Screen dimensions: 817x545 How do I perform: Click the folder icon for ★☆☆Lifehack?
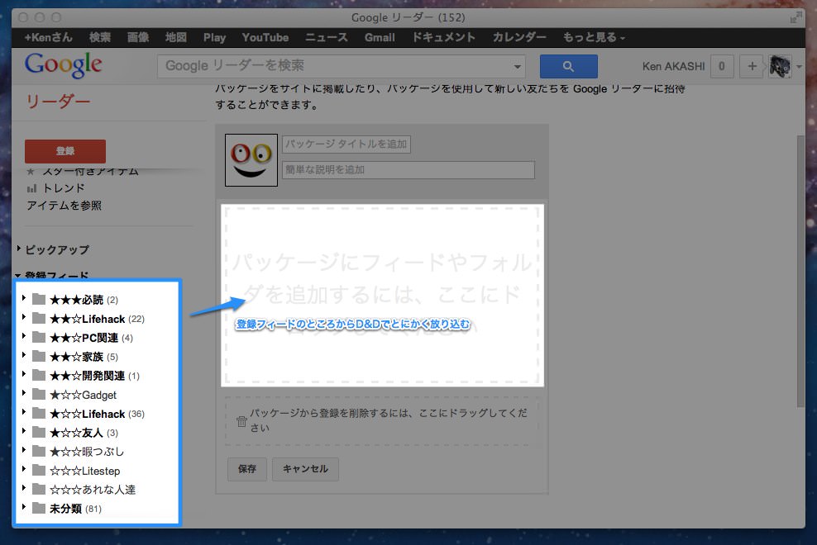(39, 414)
